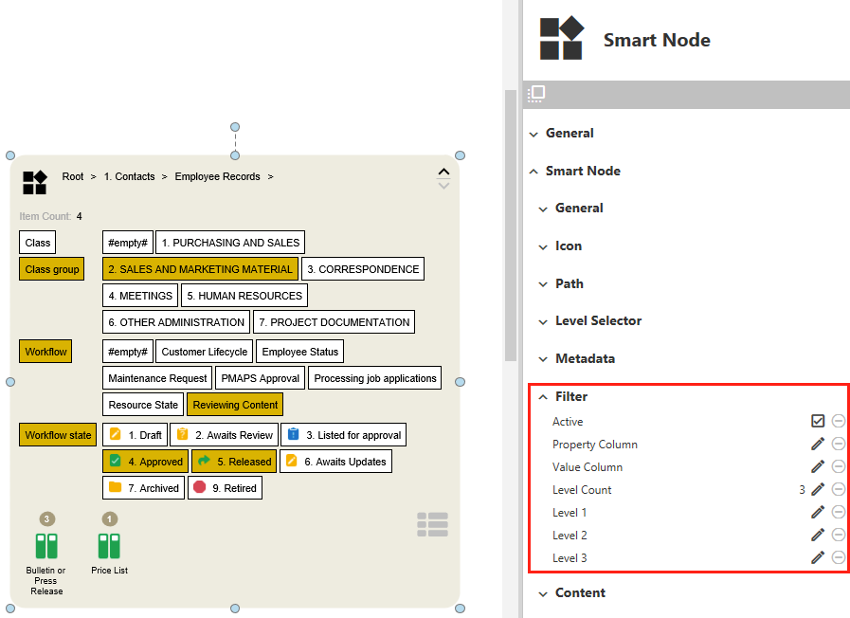850x618 pixels.
Task: Select the 'Class group' property button
Action: (x=52, y=269)
